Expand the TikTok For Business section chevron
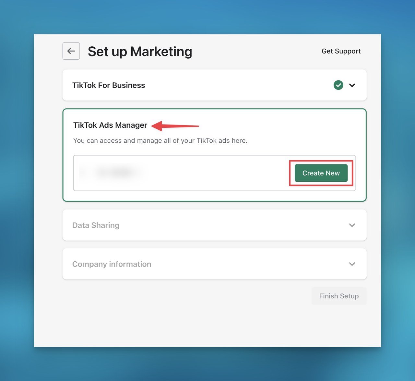This screenshot has width=415, height=381. [x=352, y=85]
